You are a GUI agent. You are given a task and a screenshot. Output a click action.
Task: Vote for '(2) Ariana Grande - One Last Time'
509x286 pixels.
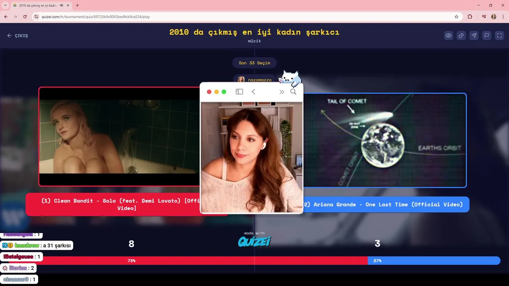point(386,205)
